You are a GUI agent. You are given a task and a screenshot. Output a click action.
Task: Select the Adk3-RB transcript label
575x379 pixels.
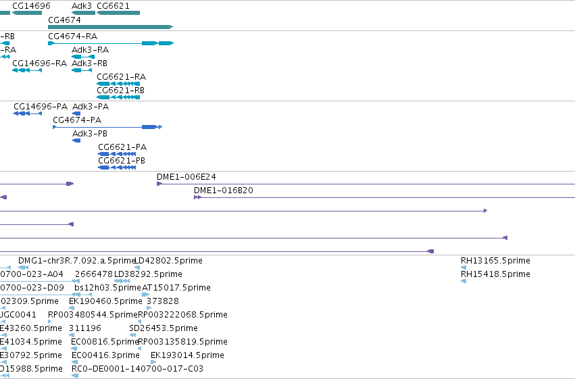[x=89, y=64]
